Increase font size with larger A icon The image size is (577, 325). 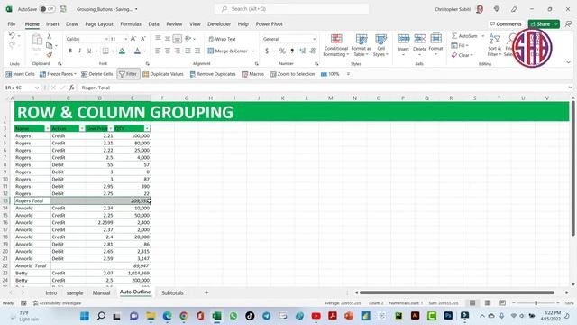[133, 39]
